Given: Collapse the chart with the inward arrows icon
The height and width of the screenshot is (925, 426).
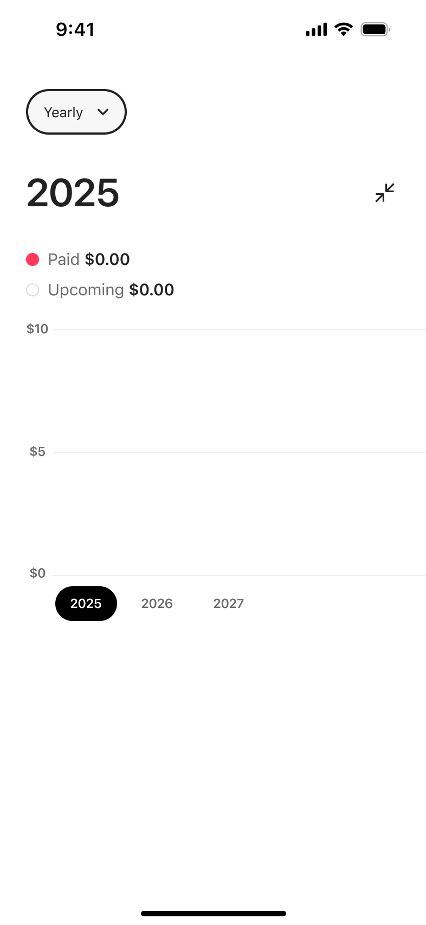Looking at the screenshot, I should [x=384, y=193].
